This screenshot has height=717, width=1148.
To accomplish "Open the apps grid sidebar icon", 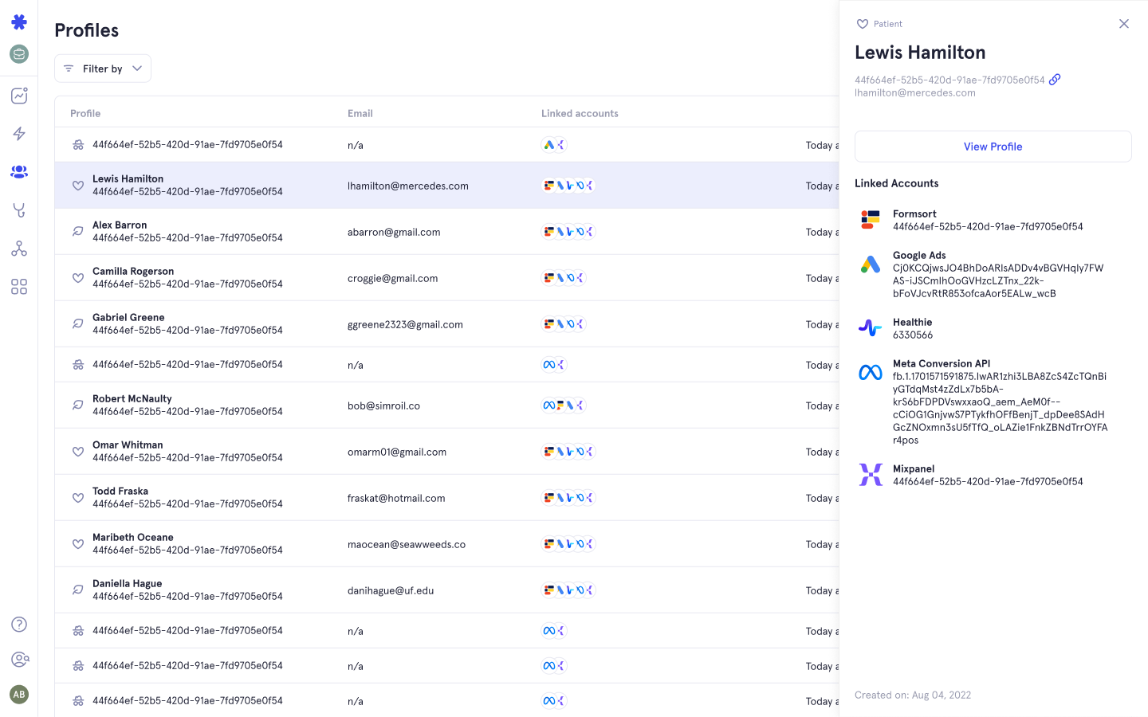I will coord(19,287).
